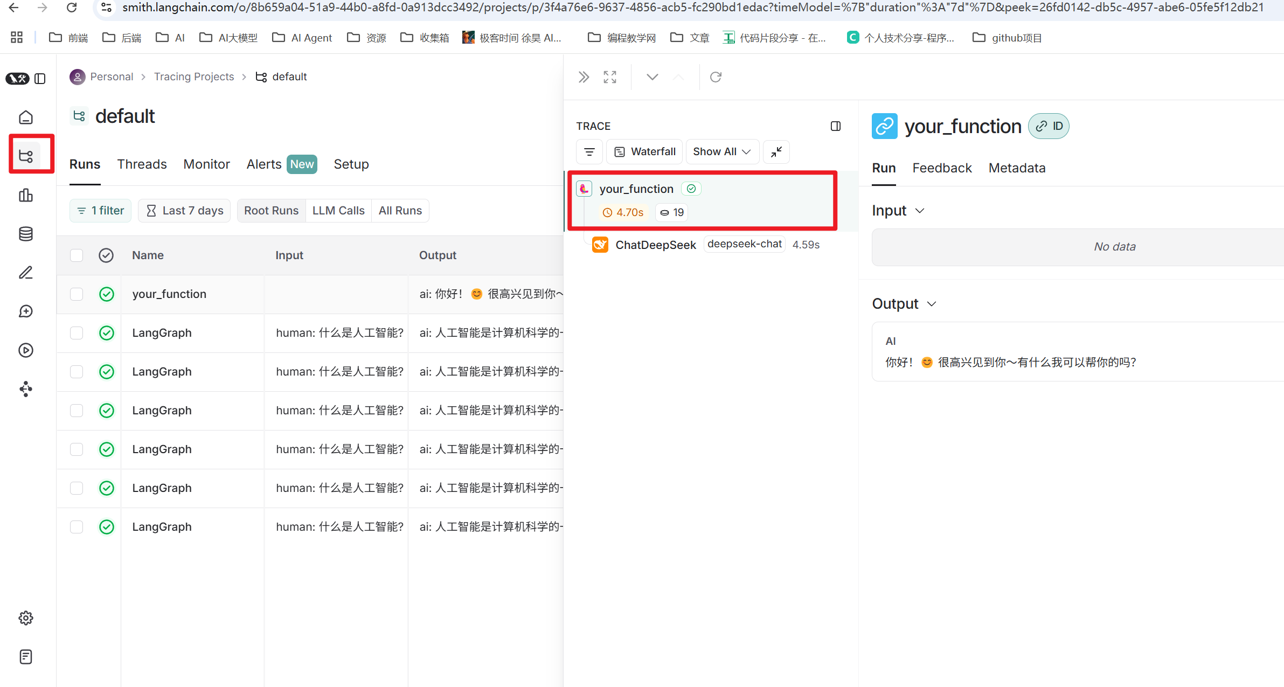Copy the run ID using the ID button
The height and width of the screenshot is (687, 1284).
point(1048,126)
